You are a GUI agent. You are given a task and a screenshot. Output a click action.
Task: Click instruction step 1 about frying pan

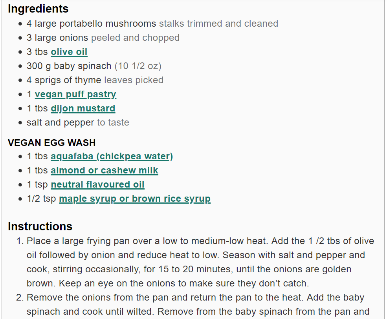pyautogui.click(x=200, y=262)
